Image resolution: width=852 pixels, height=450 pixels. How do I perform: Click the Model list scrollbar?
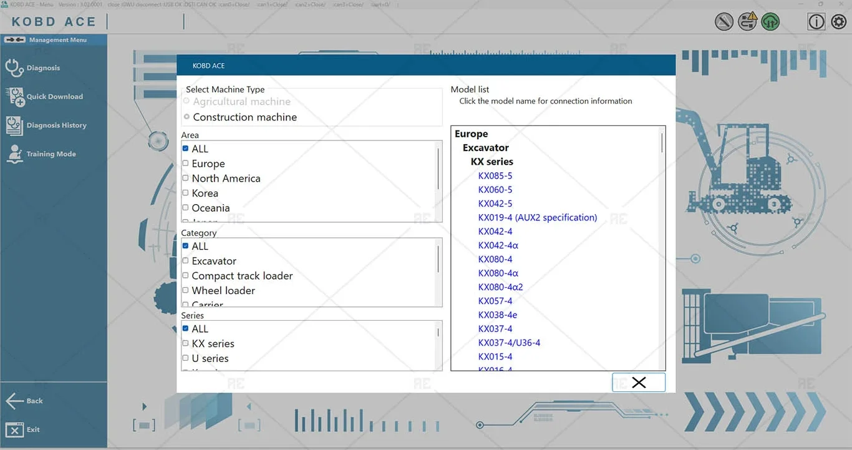coord(662,142)
